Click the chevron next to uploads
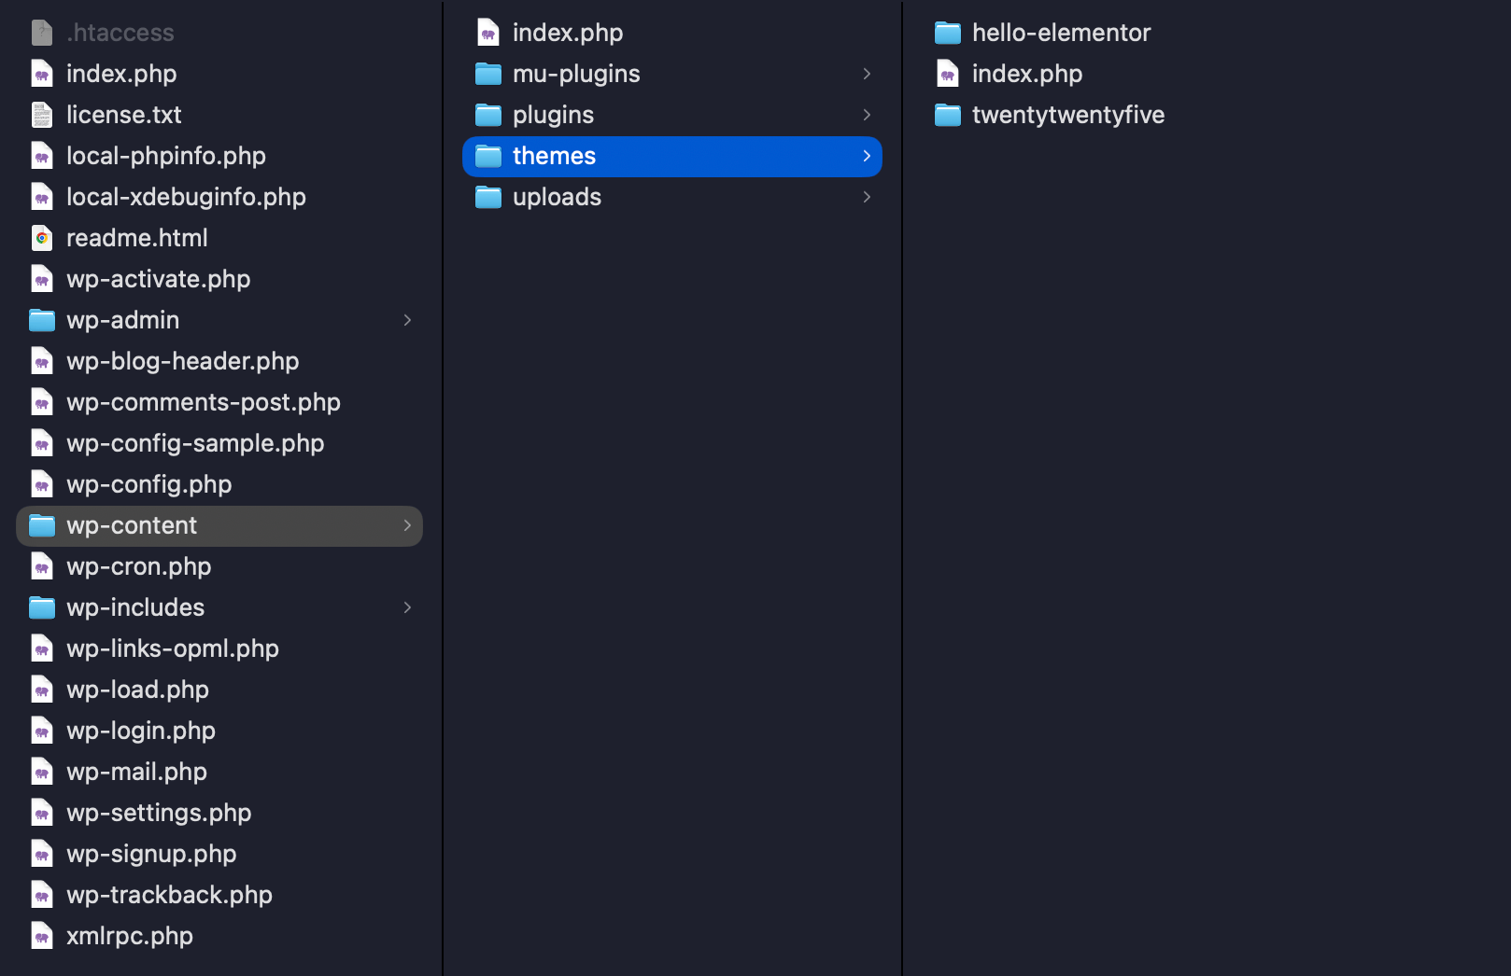Image resolution: width=1511 pixels, height=976 pixels. (867, 197)
